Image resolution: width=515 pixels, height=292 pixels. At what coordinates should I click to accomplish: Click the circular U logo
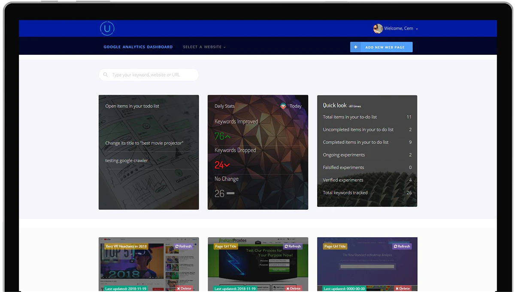coord(107,29)
